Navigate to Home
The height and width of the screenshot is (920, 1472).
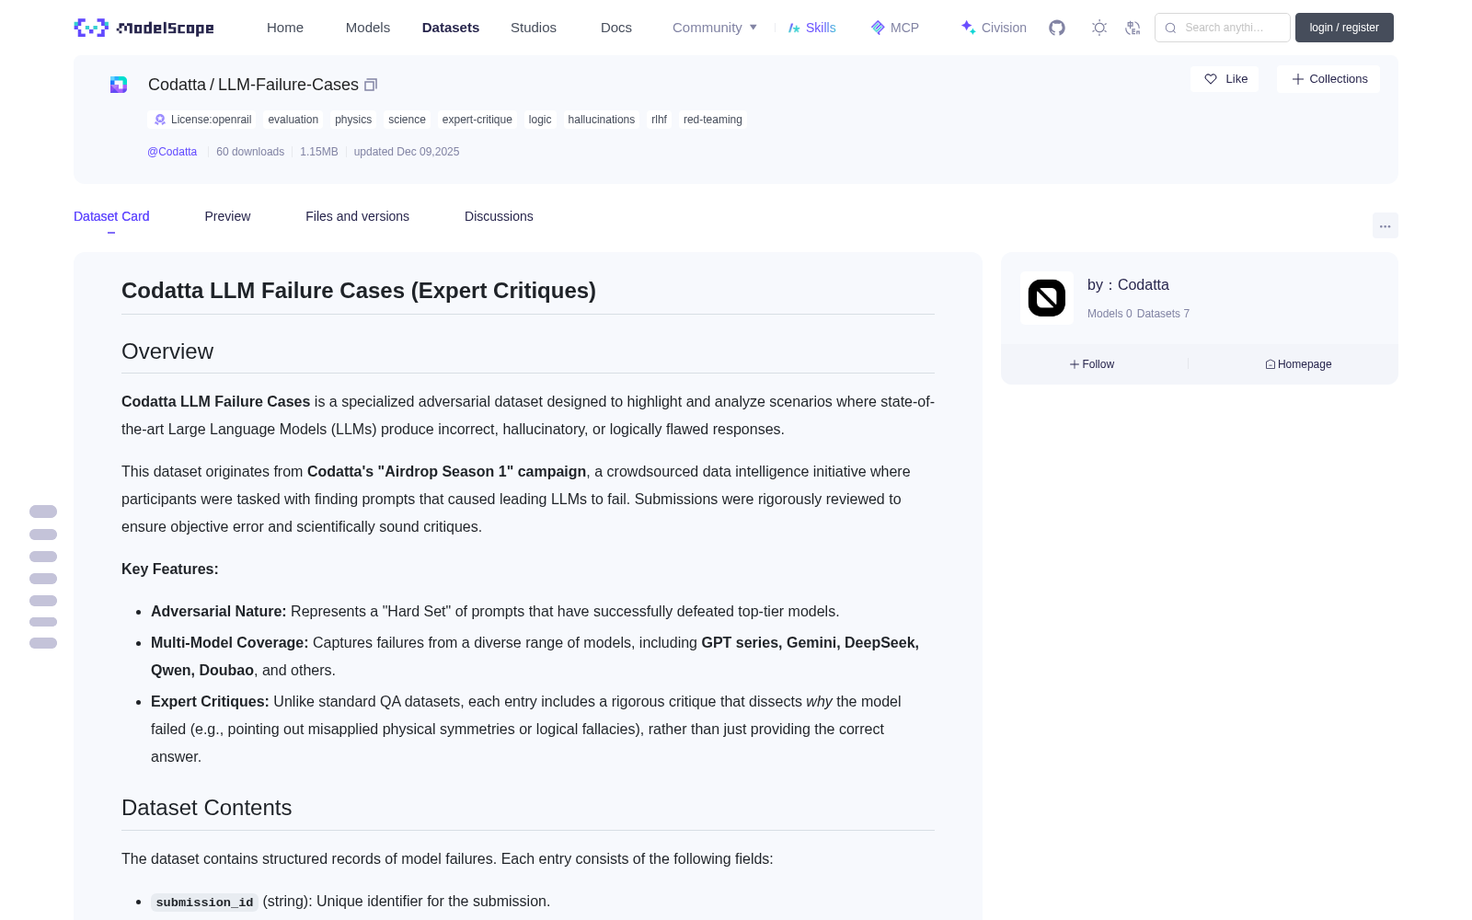click(285, 28)
